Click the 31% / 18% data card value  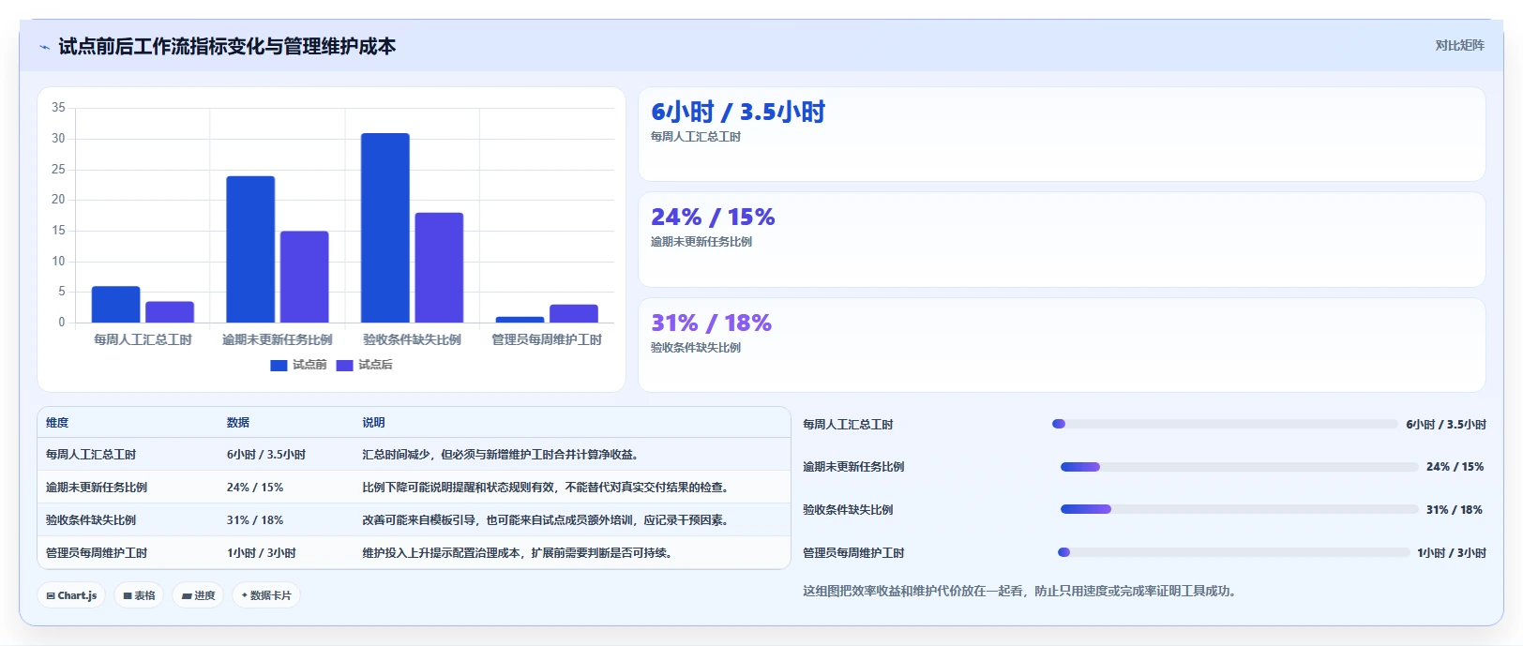[x=711, y=323]
